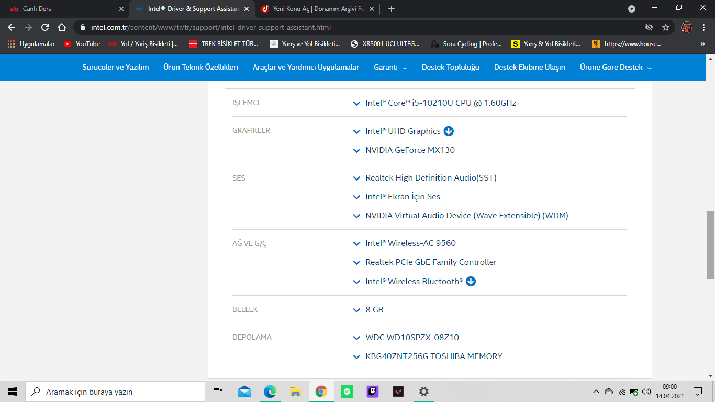Open Wi-Fi network settings in tray
The width and height of the screenshot is (715, 402).
tap(622, 392)
